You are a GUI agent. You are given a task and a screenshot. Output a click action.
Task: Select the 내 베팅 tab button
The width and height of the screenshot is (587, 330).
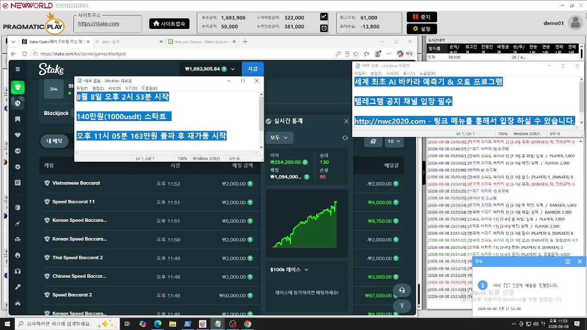55,141
